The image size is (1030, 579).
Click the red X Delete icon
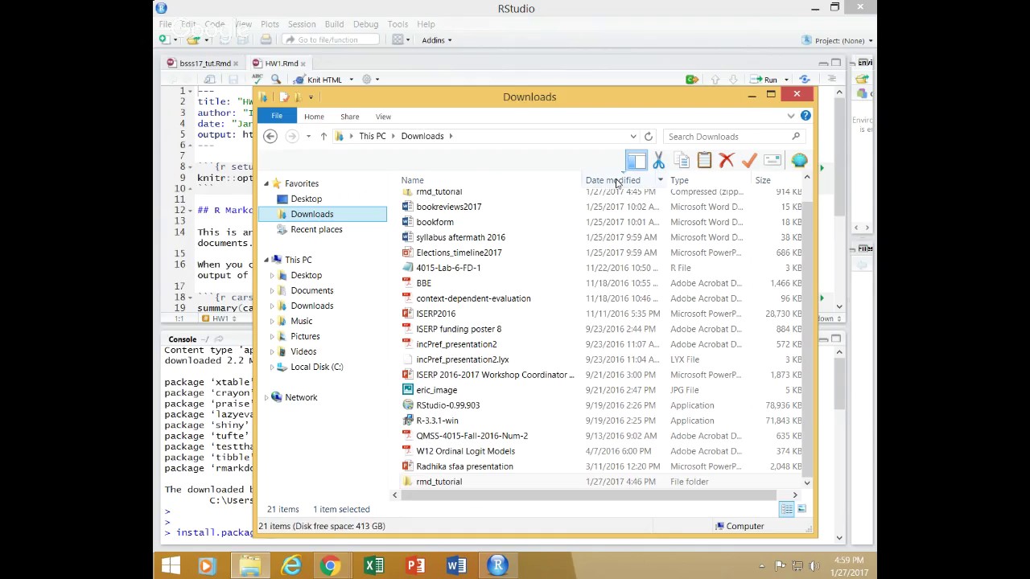[x=727, y=161]
